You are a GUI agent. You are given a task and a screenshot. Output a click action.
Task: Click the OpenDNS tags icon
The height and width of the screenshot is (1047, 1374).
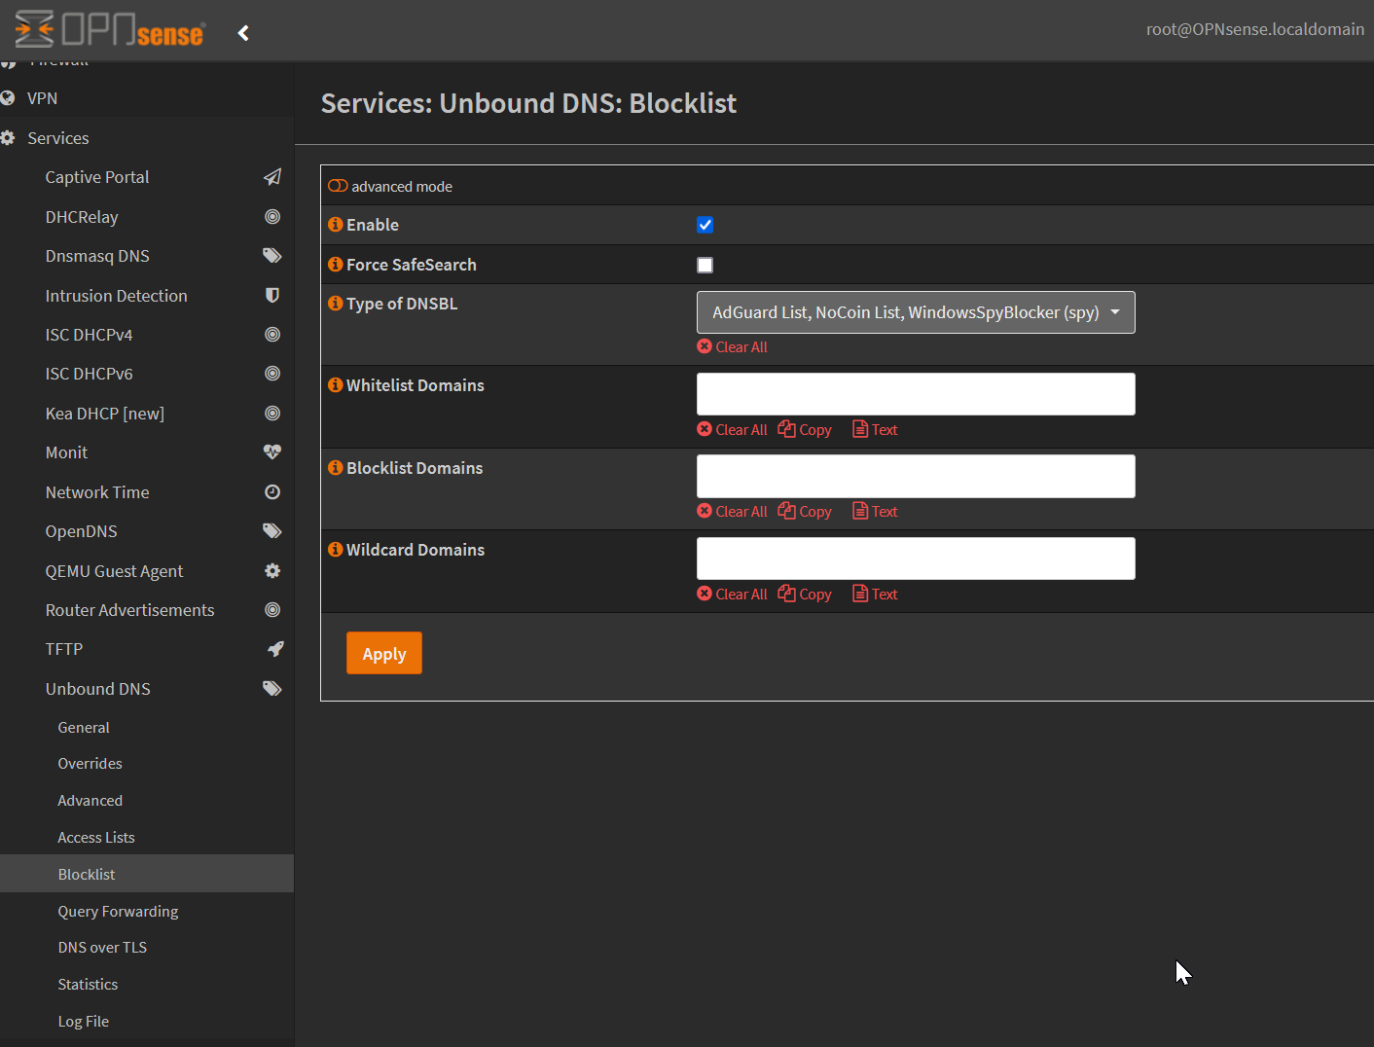point(272,531)
